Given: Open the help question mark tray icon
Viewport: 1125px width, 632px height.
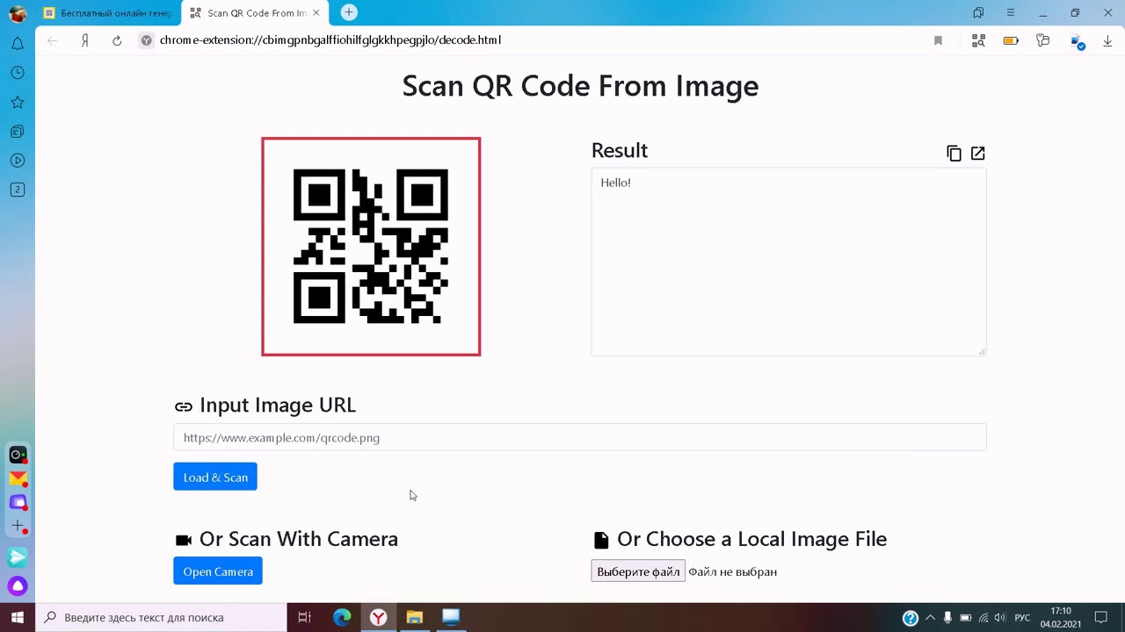Looking at the screenshot, I should pos(911,618).
